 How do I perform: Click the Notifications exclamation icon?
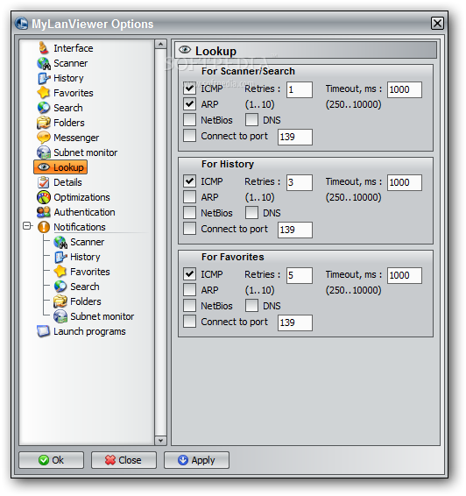pos(44,227)
